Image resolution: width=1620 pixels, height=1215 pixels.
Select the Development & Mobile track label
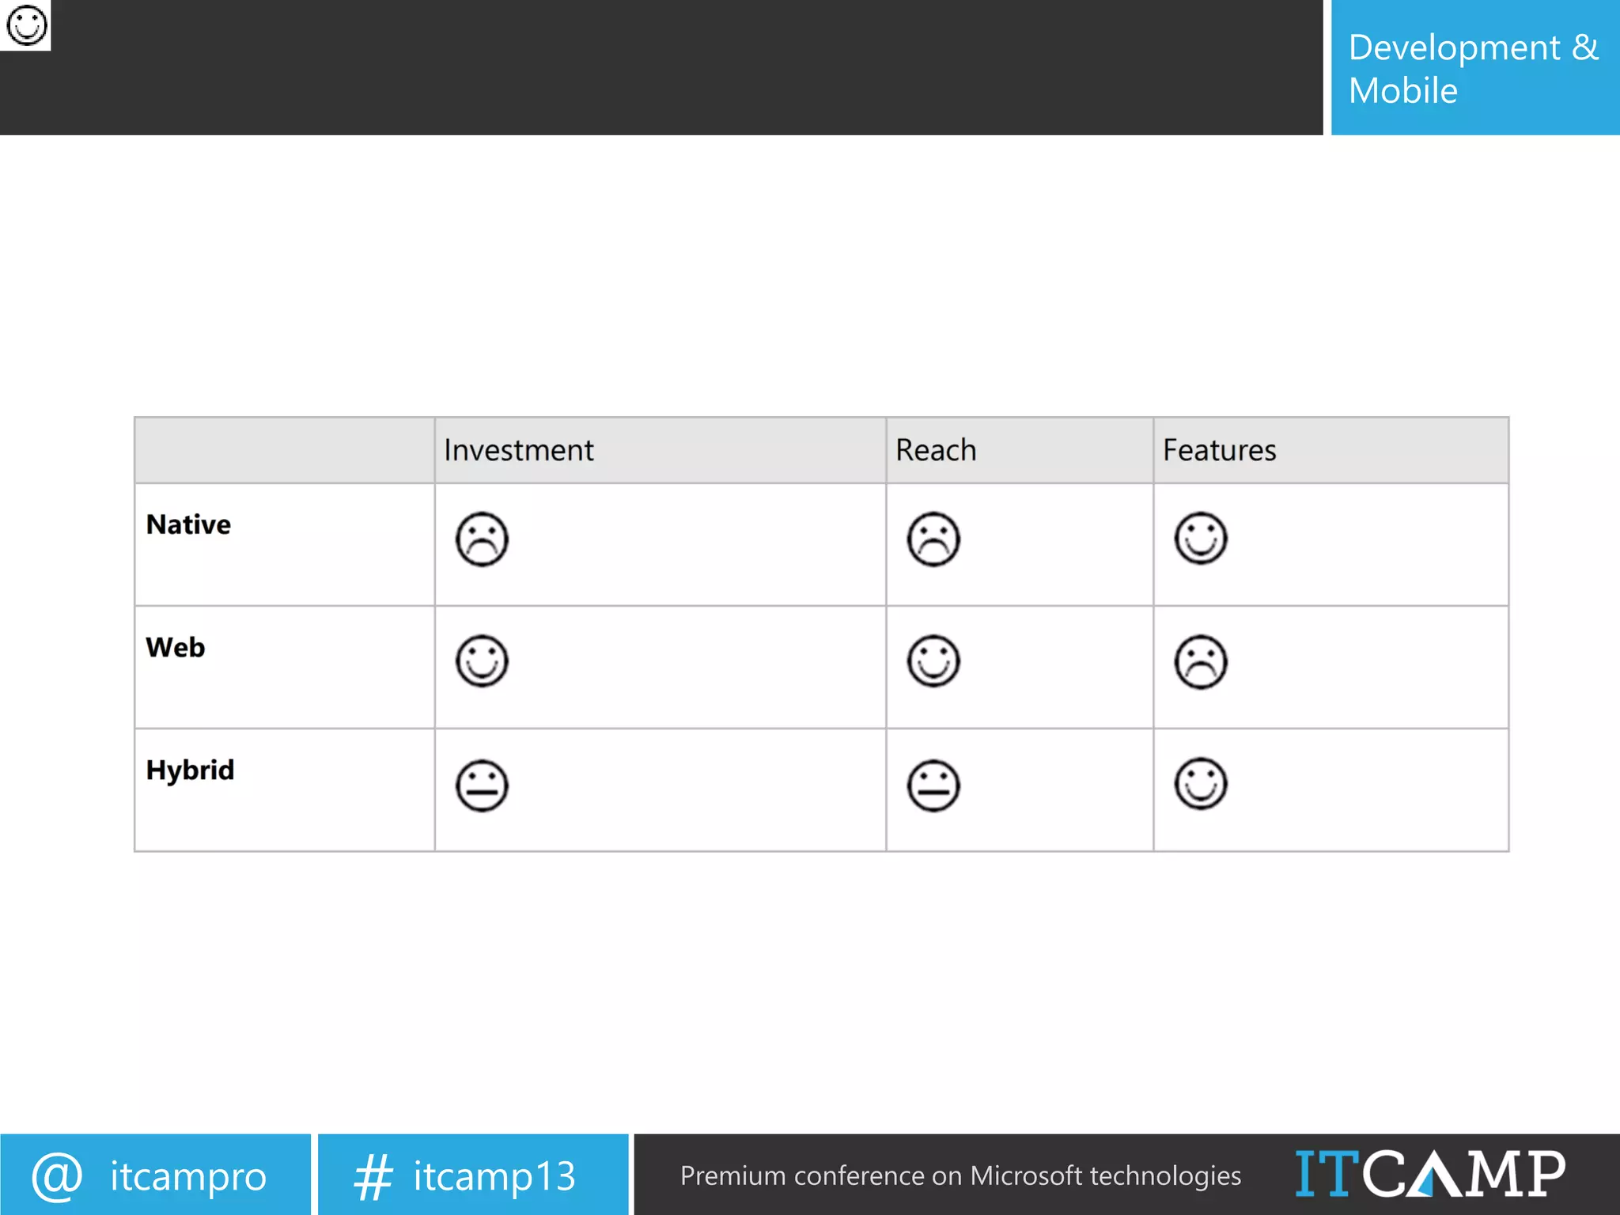[x=1474, y=68]
